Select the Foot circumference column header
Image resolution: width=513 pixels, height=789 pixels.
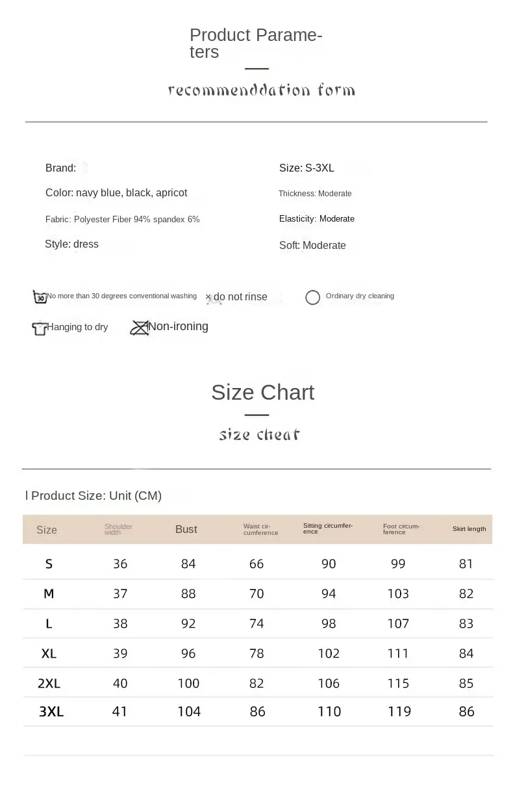click(x=401, y=529)
